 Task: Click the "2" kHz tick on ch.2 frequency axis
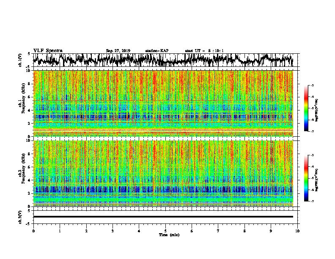click(29, 193)
